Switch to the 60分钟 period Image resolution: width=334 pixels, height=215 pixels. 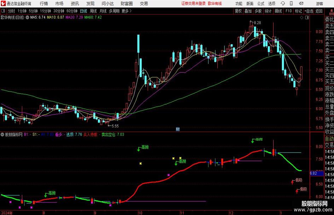click(x=72, y=11)
